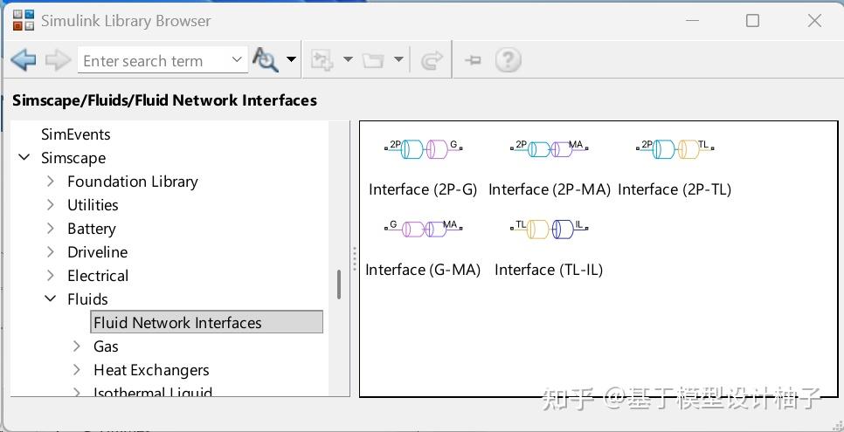Select the Interface (TL-IL) block icon

pos(549,228)
